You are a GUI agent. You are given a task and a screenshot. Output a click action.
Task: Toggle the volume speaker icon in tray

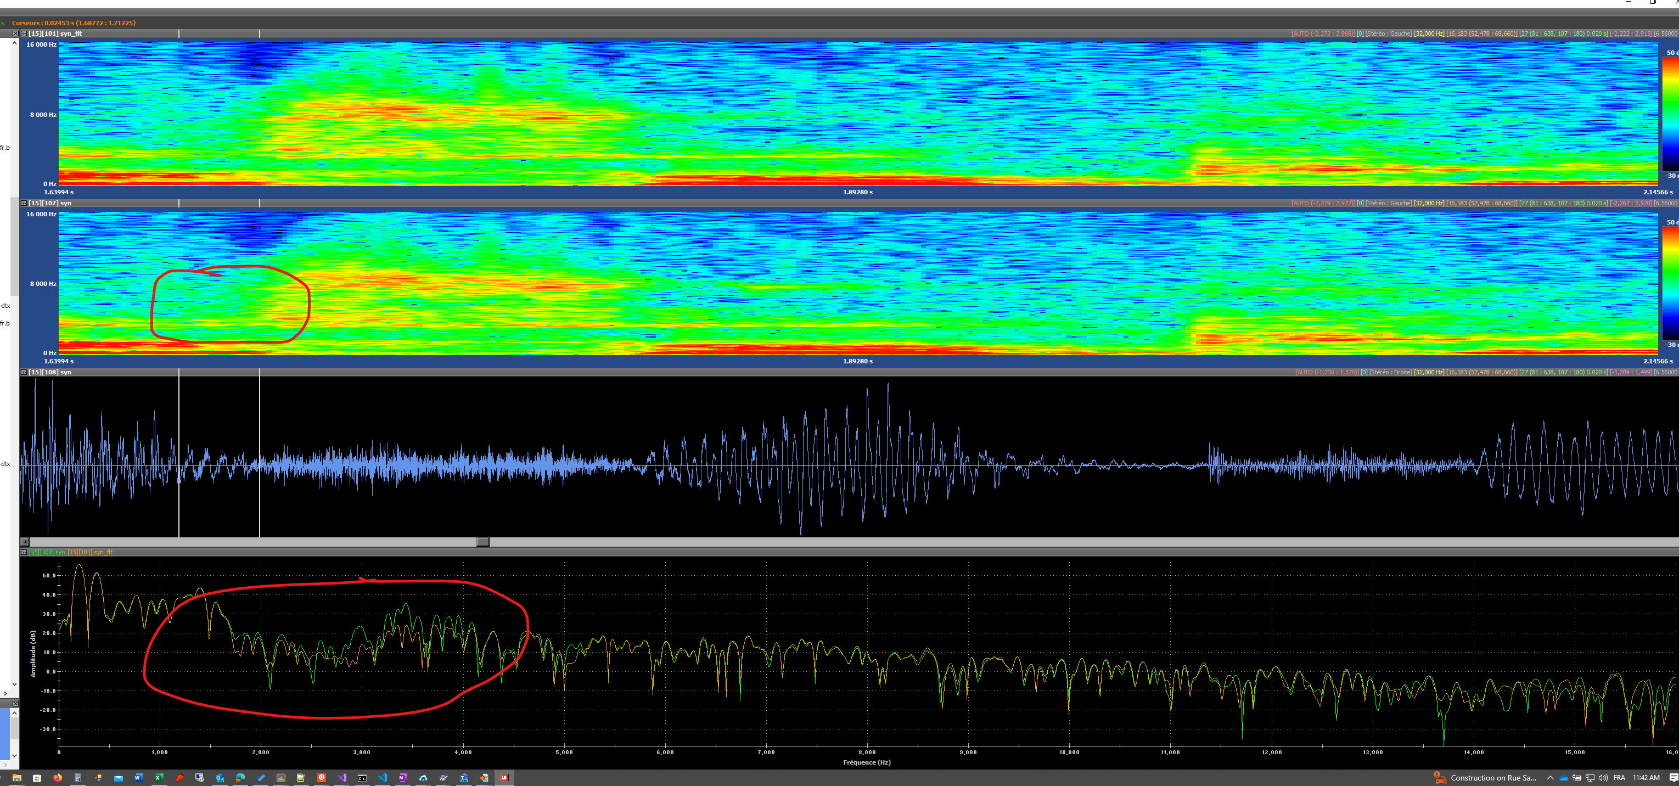1603,778
